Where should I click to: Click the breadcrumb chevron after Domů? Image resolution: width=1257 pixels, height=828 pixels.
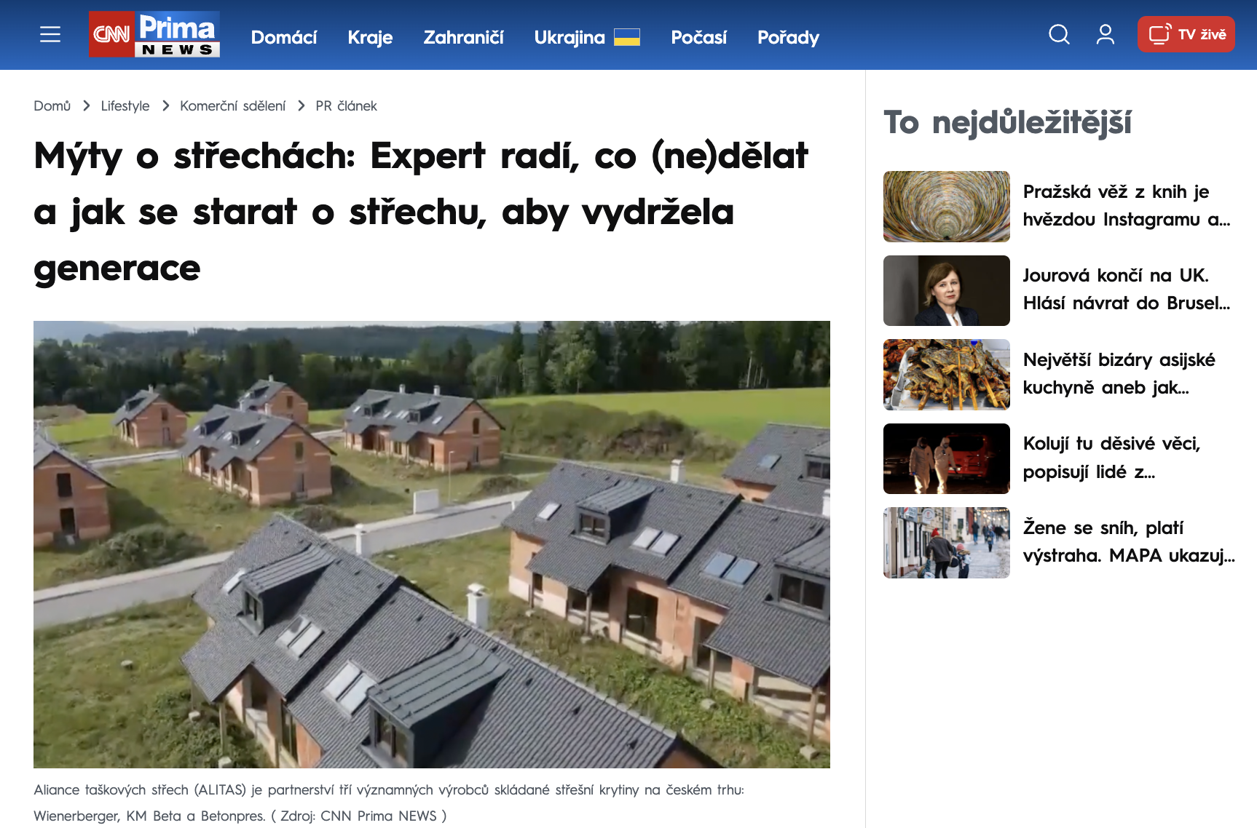pos(86,106)
